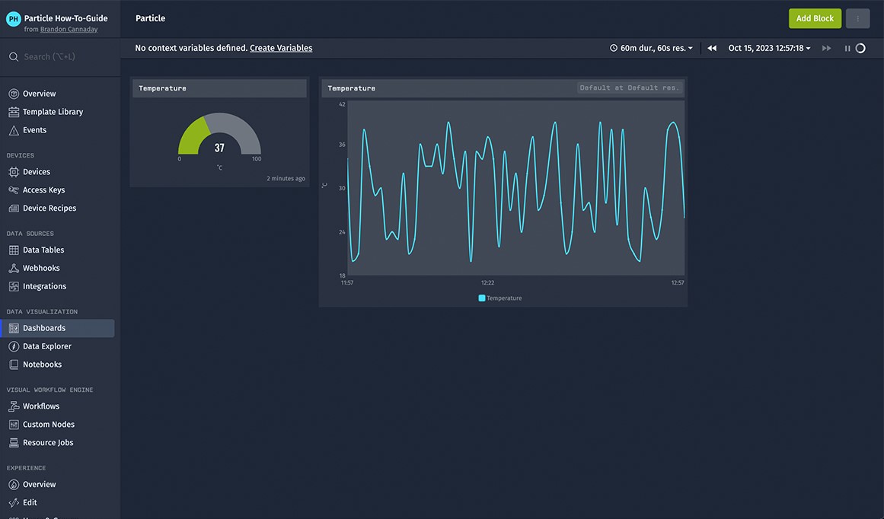Click the Create Variables link

(281, 48)
